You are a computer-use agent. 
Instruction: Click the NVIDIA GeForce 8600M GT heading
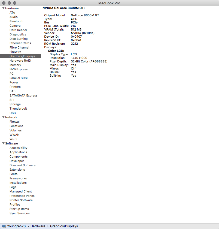64,8
